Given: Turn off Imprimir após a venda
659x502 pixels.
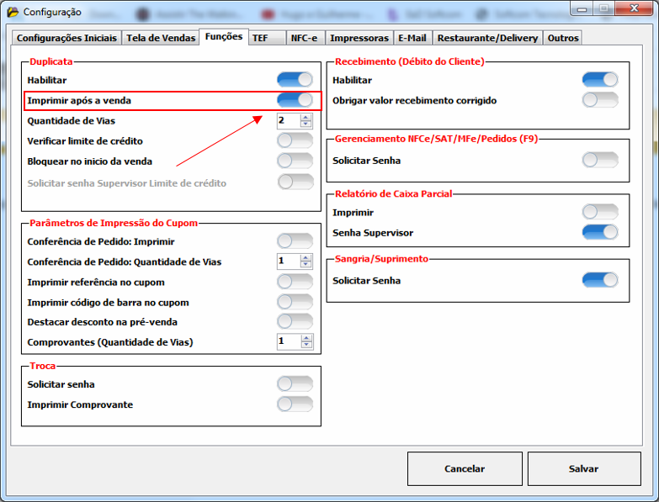Looking at the screenshot, I should pos(295,100).
